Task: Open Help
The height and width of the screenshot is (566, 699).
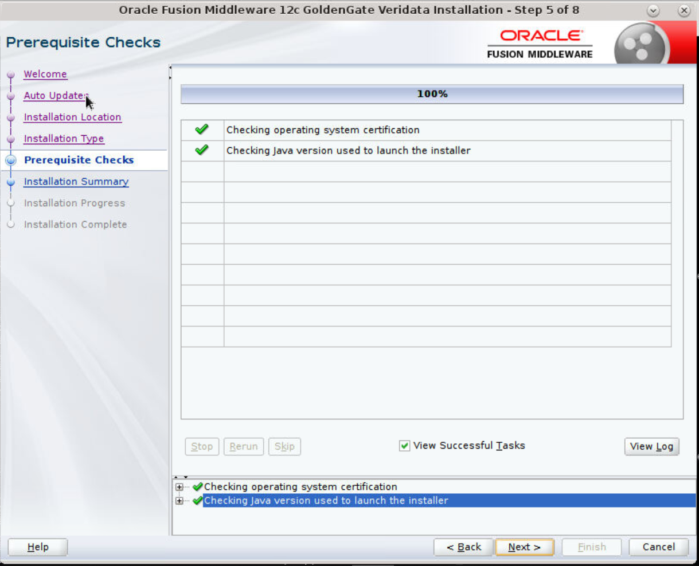Action: click(38, 547)
